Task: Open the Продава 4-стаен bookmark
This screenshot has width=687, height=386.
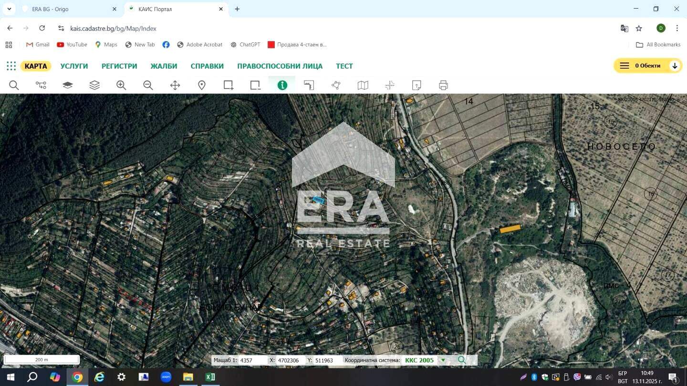Action: [297, 45]
